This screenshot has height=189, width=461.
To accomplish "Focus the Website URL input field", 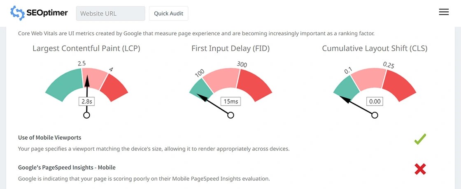I will pyautogui.click(x=110, y=14).
